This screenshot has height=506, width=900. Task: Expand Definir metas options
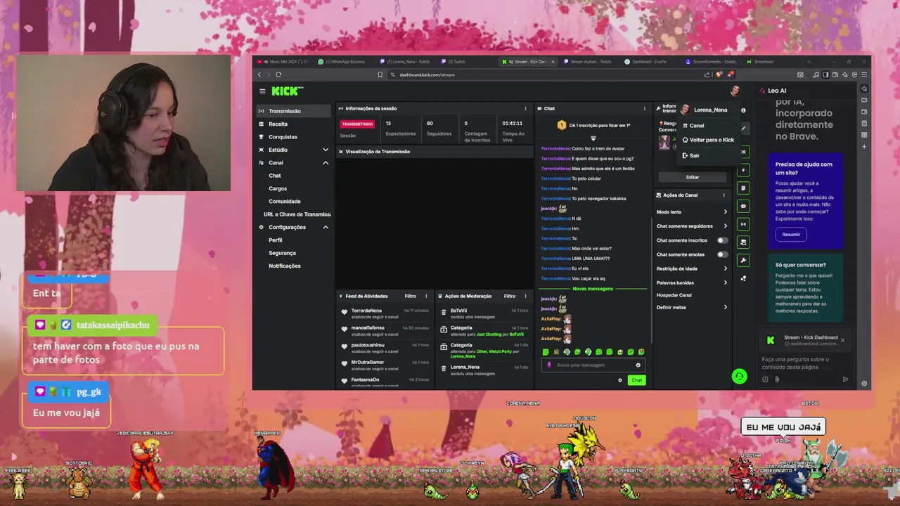726,307
